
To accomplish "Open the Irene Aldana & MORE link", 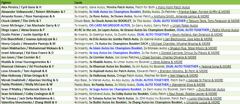I will (x=166, y=62).
